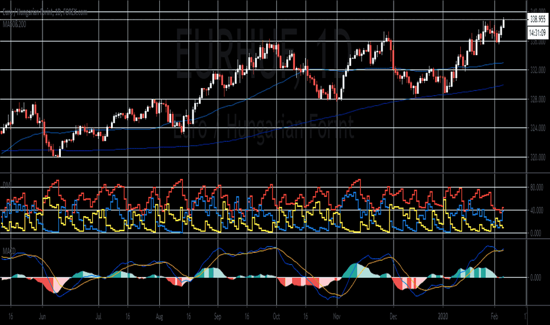Select the Feb marker on time axis
The height and width of the screenshot is (325, 550).
[x=494, y=317]
